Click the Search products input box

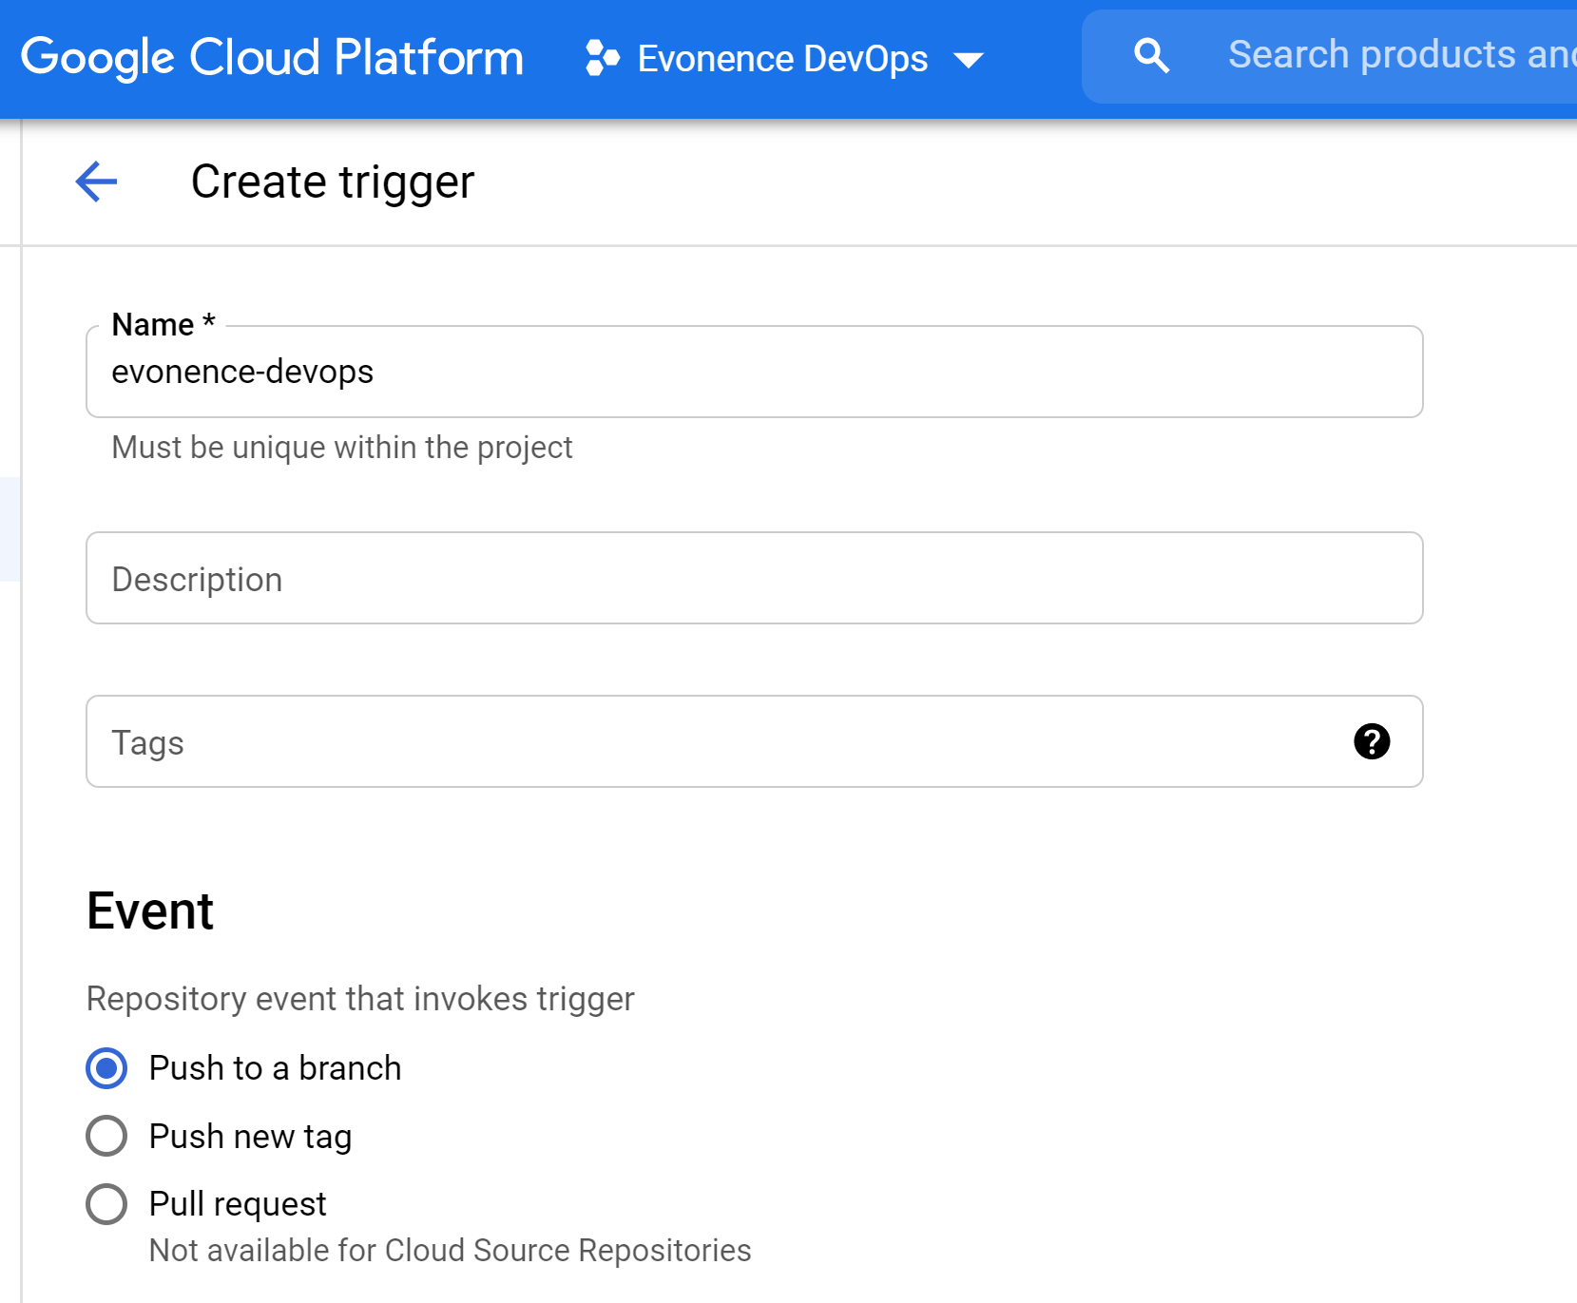pyautogui.click(x=1331, y=56)
